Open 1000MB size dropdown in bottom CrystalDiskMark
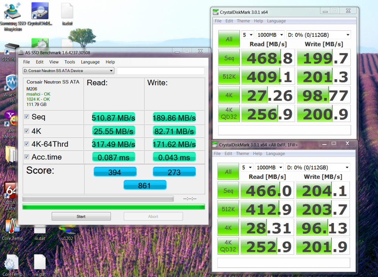 coord(269,167)
